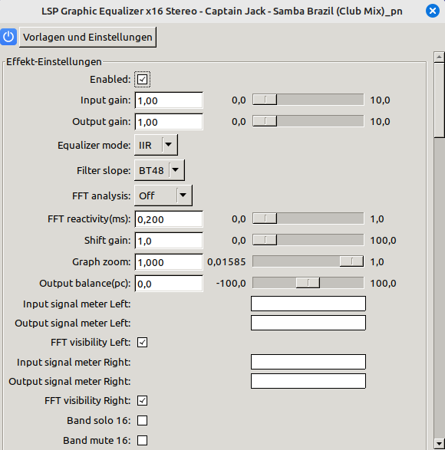Open Vorlagen und Einstellungen menu
Image resolution: width=445 pixels, height=450 pixels.
(x=87, y=37)
